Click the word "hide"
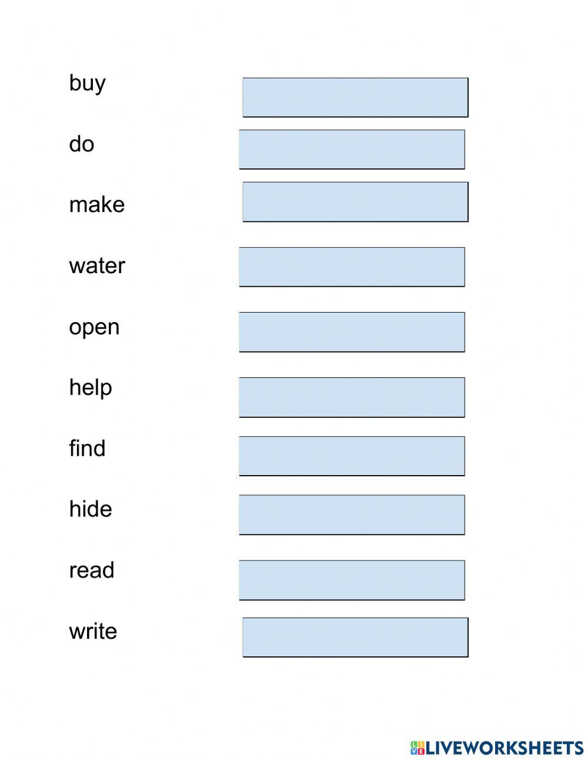Image resolution: width=588 pixels, height=760 pixels. click(x=90, y=509)
